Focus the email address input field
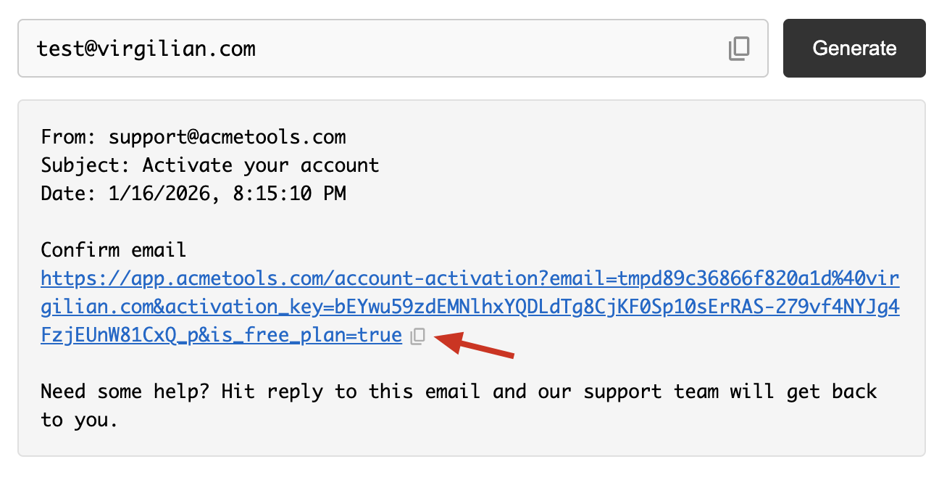 click(x=362, y=49)
